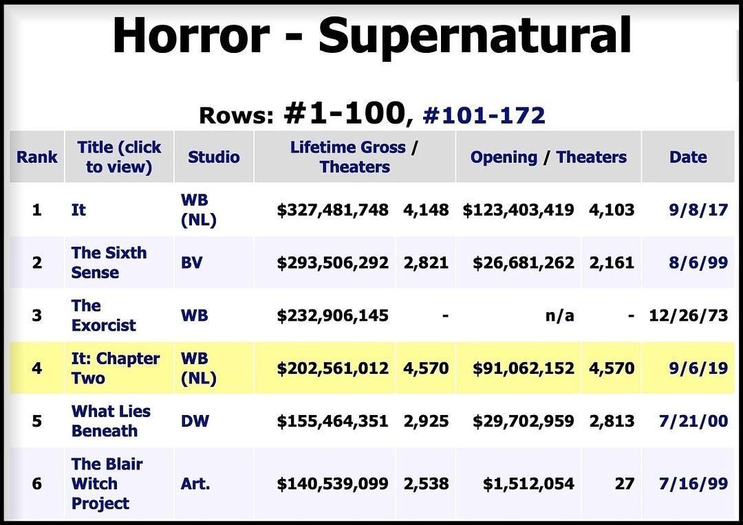Sort by Lifetime Gross header link
The height and width of the screenshot is (525, 743).
[349, 147]
